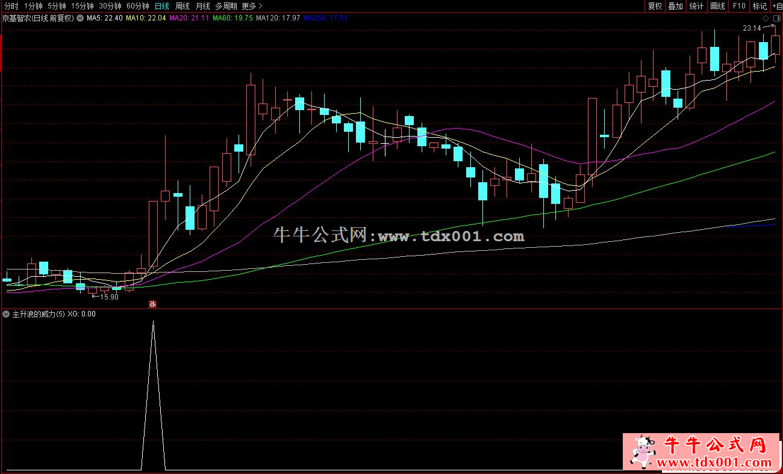Click the XG: 0.00 indicator value
The width and height of the screenshot is (783, 474).
coord(82,314)
